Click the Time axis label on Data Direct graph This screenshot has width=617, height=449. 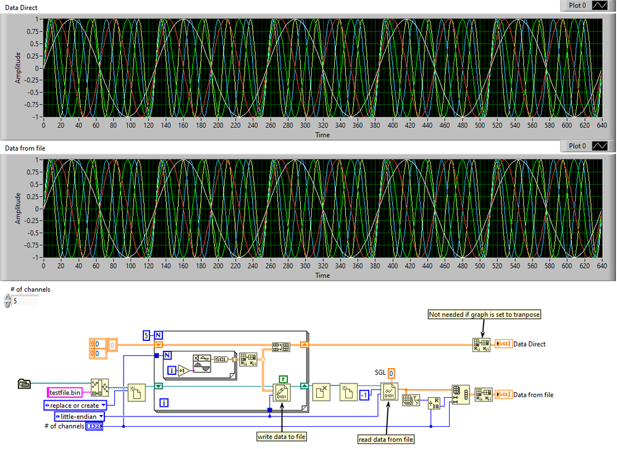[x=322, y=135]
